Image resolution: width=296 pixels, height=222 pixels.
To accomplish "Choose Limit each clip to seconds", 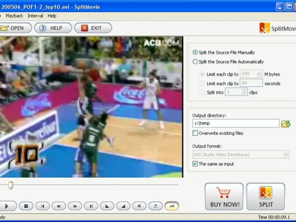I will tap(202, 83).
